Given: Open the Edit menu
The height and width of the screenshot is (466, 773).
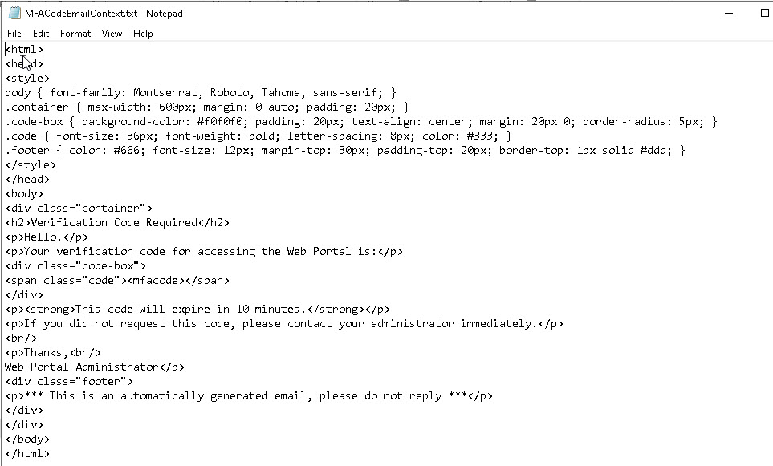Looking at the screenshot, I should (x=41, y=34).
